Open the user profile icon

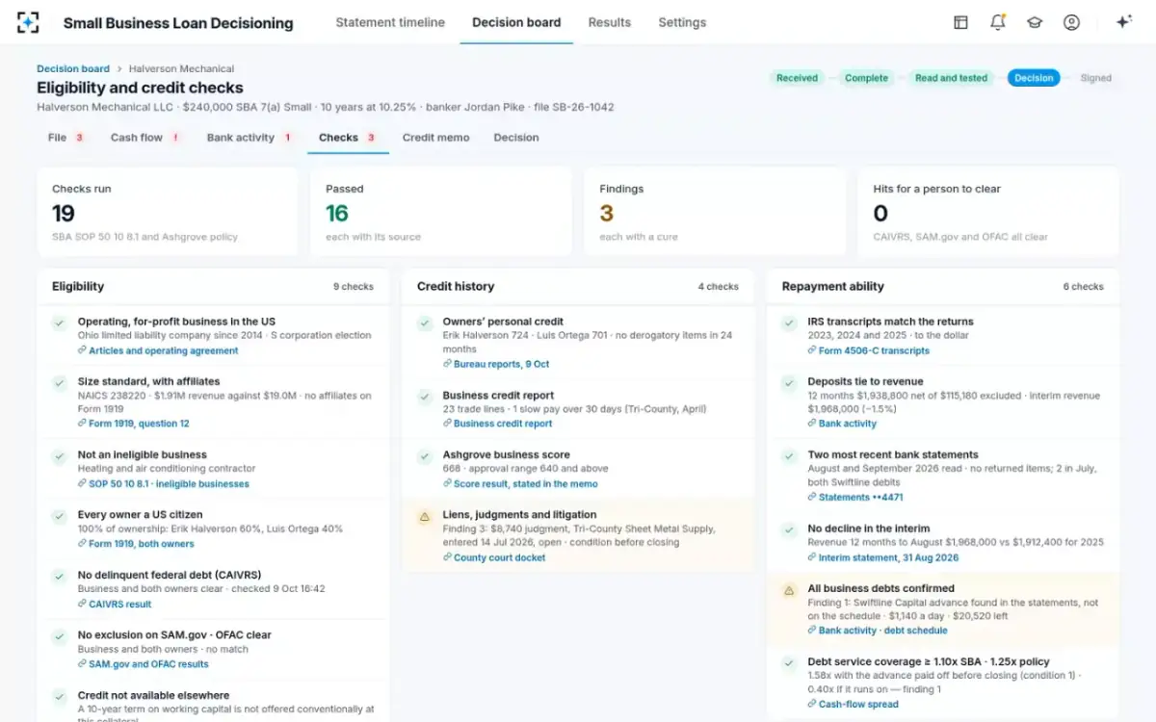pyautogui.click(x=1071, y=22)
